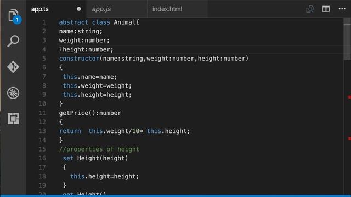Click 'this.height=height;' on line 18
Viewport: 351px width, 197px height.
click(x=105, y=176)
